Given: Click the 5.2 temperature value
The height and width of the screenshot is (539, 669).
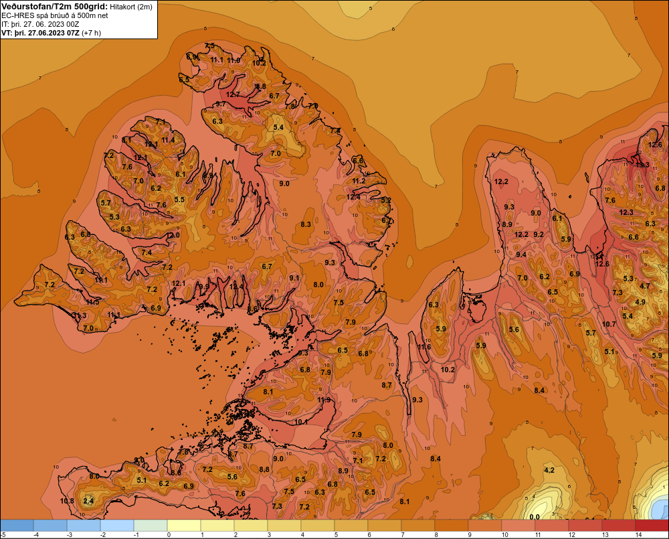Looking at the screenshot, I should coord(386,200).
